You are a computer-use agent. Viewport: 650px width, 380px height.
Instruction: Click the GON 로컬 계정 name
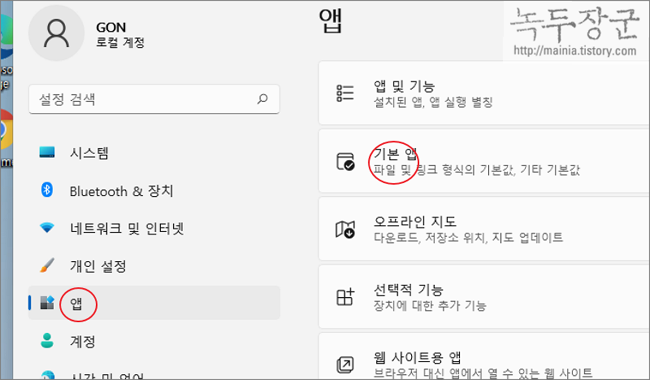120,35
